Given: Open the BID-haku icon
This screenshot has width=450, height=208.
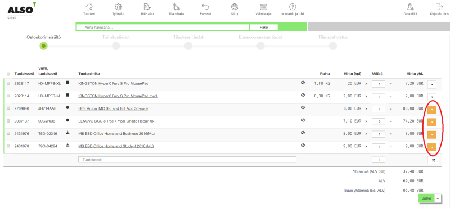Looking at the screenshot, I should [147, 7].
